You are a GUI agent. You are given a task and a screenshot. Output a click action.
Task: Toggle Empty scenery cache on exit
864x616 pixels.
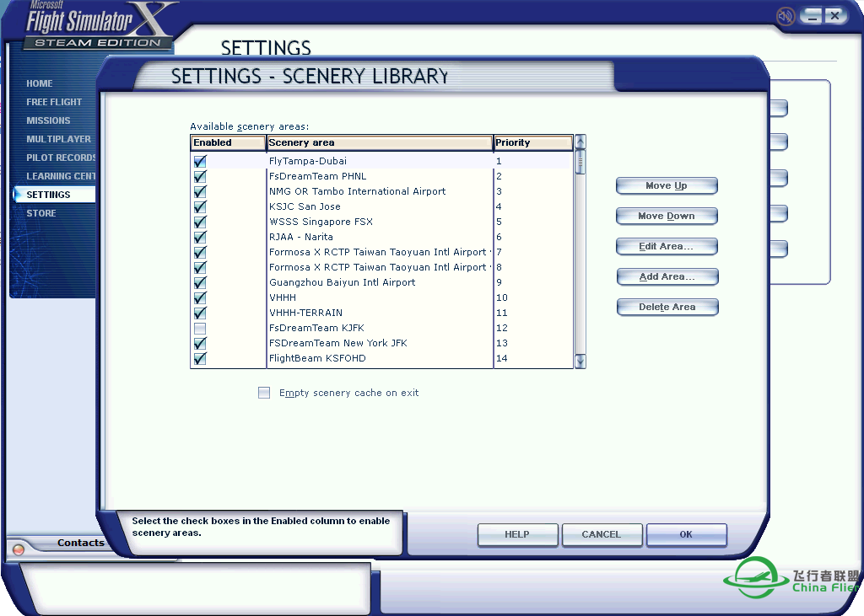tap(264, 393)
